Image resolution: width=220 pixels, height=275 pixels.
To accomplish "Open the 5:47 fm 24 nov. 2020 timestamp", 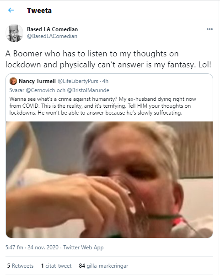I will click(32, 247).
